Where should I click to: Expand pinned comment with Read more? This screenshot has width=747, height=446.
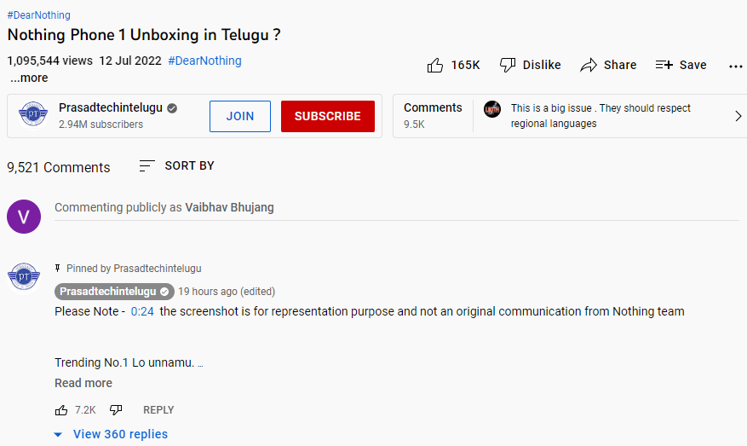[83, 383]
